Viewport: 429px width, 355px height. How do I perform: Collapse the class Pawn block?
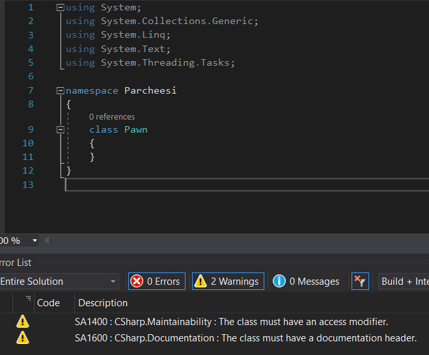[x=61, y=129]
